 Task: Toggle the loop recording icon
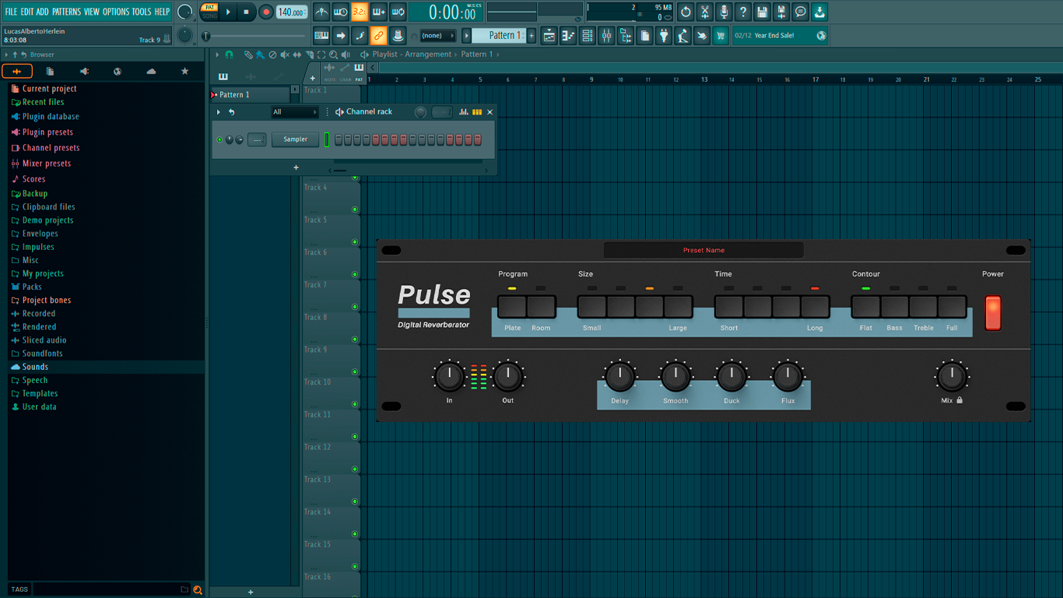398,12
